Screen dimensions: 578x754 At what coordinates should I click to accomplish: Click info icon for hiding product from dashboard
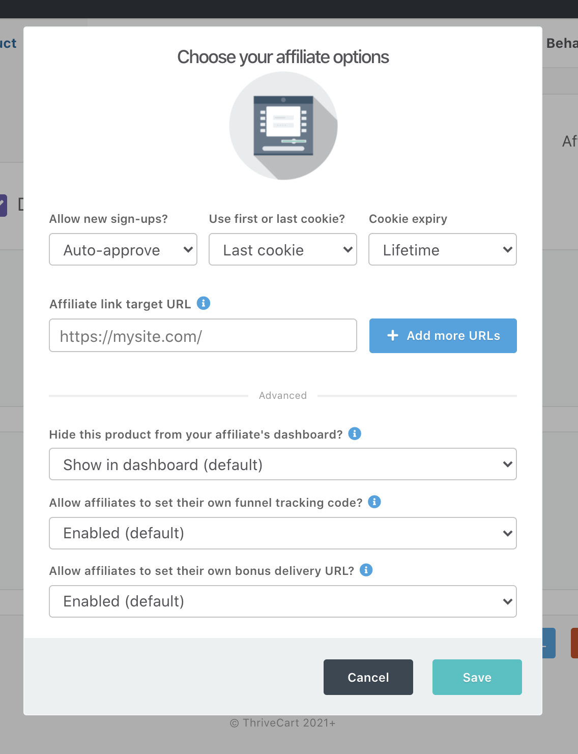pos(355,433)
